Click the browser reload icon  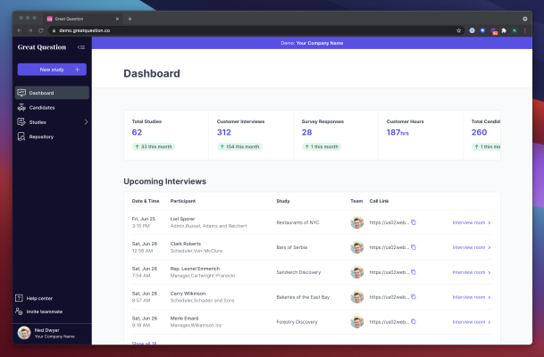[x=40, y=30]
